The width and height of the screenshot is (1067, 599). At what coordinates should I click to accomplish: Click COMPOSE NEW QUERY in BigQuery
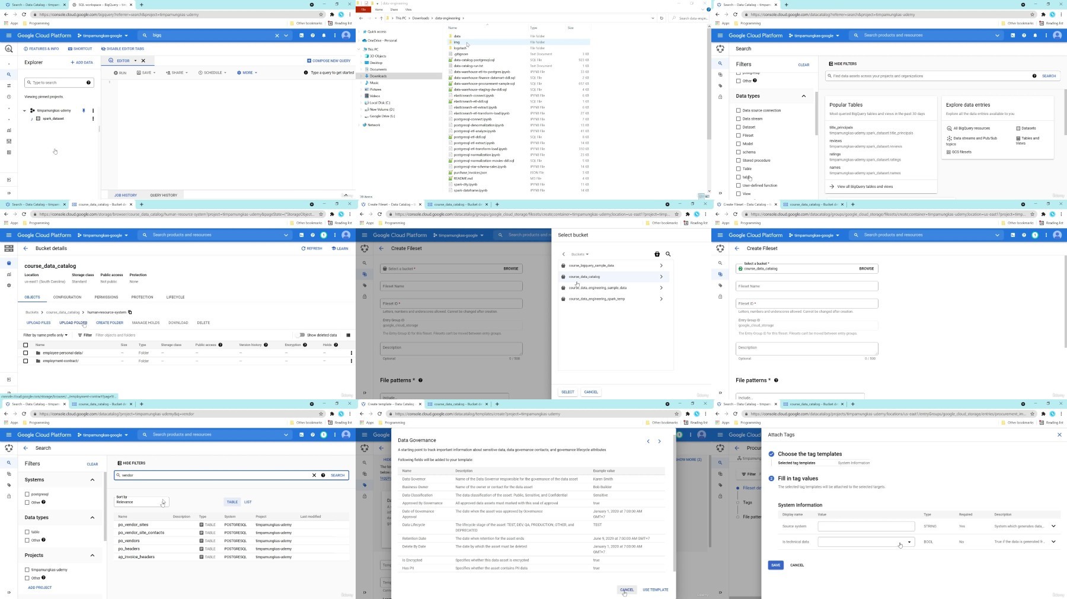(x=328, y=60)
